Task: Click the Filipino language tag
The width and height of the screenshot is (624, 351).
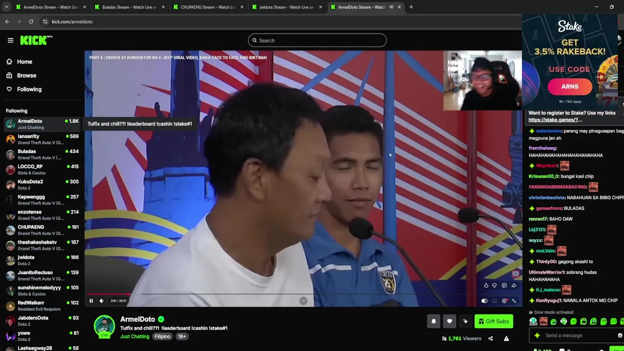Action: pos(162,336)
